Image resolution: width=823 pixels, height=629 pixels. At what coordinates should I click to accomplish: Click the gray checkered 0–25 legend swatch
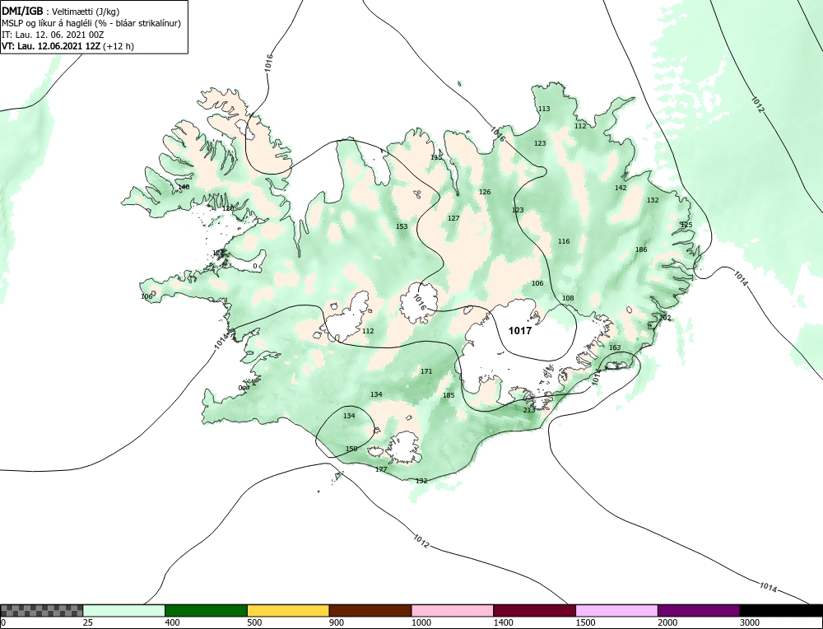tap(41, 610)
